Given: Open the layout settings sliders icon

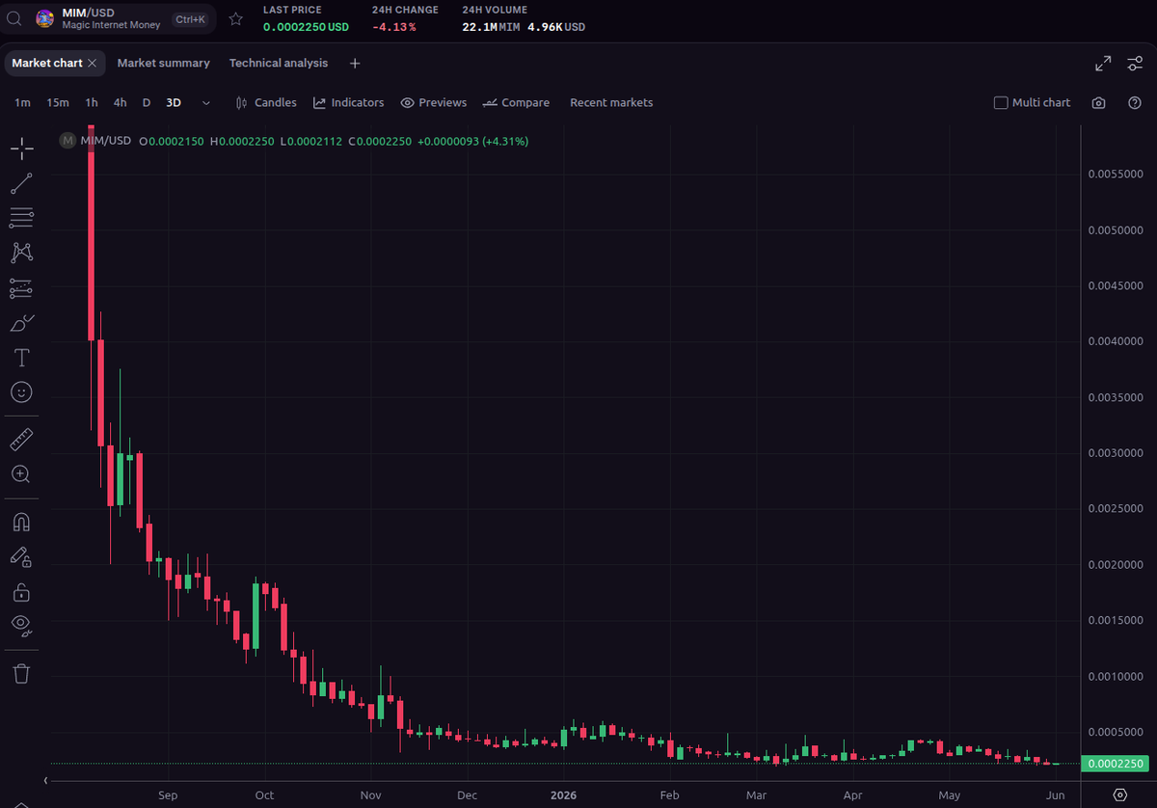Looking at the screenshot, I should point(1134,64).
